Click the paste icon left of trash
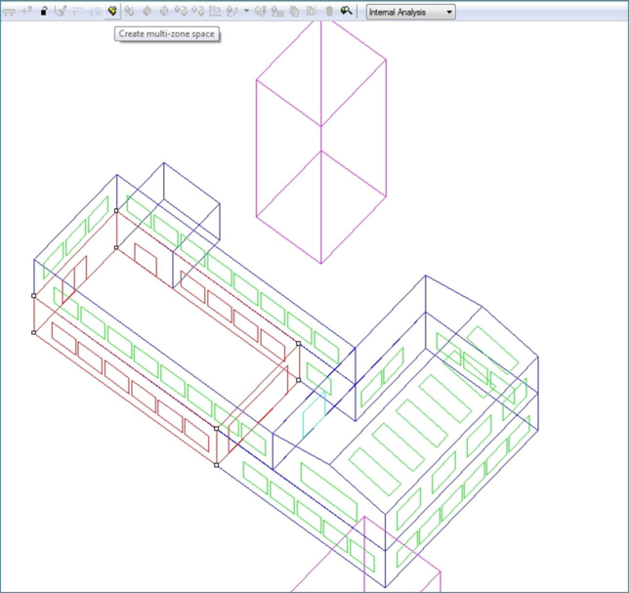This screenshot has width=629, height=593. [x=312, y=12]
